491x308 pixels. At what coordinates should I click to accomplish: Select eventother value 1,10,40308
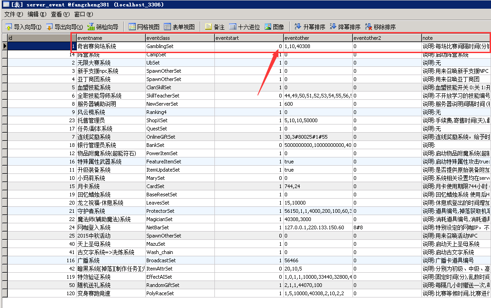click(x=318, y=46)
